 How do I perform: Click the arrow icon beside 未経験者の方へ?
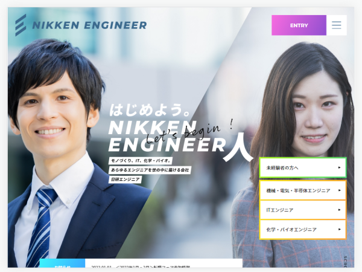[x=339, y=167]
